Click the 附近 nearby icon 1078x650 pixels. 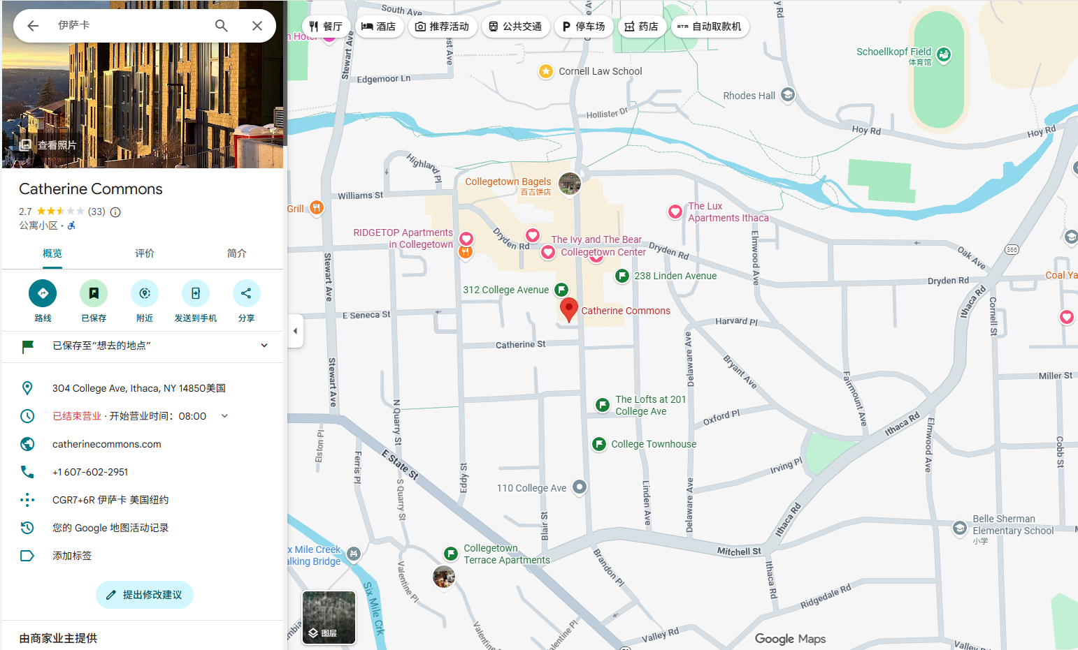145,293
